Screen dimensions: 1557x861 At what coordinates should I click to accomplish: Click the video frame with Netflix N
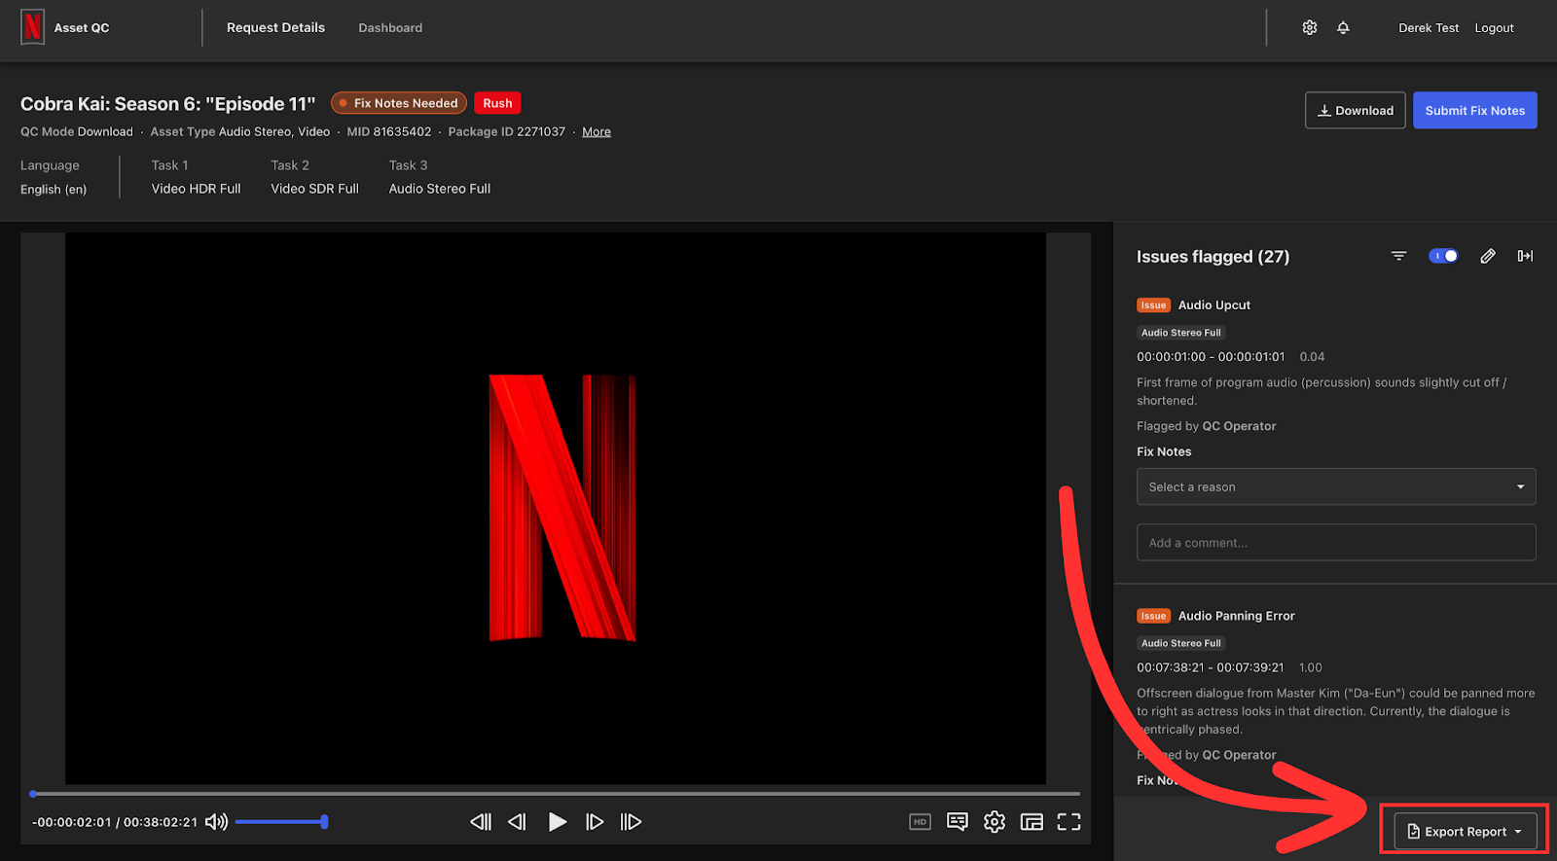tap(556, 508)
